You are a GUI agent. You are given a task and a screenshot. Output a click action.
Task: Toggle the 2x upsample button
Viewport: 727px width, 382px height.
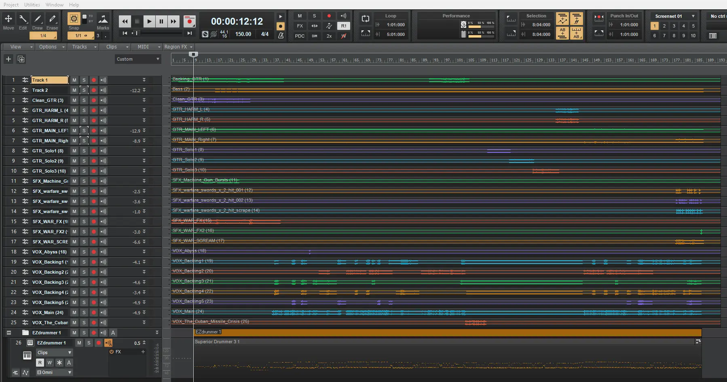pos(329,36)
